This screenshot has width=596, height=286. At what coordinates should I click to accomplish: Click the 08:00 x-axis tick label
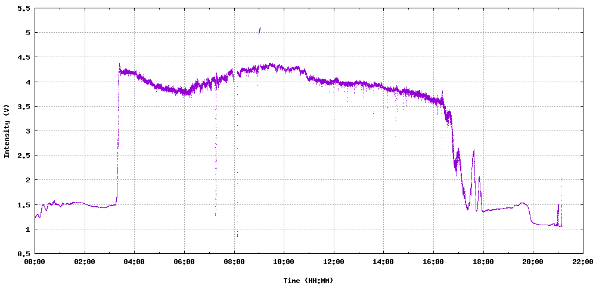(234, 262)
